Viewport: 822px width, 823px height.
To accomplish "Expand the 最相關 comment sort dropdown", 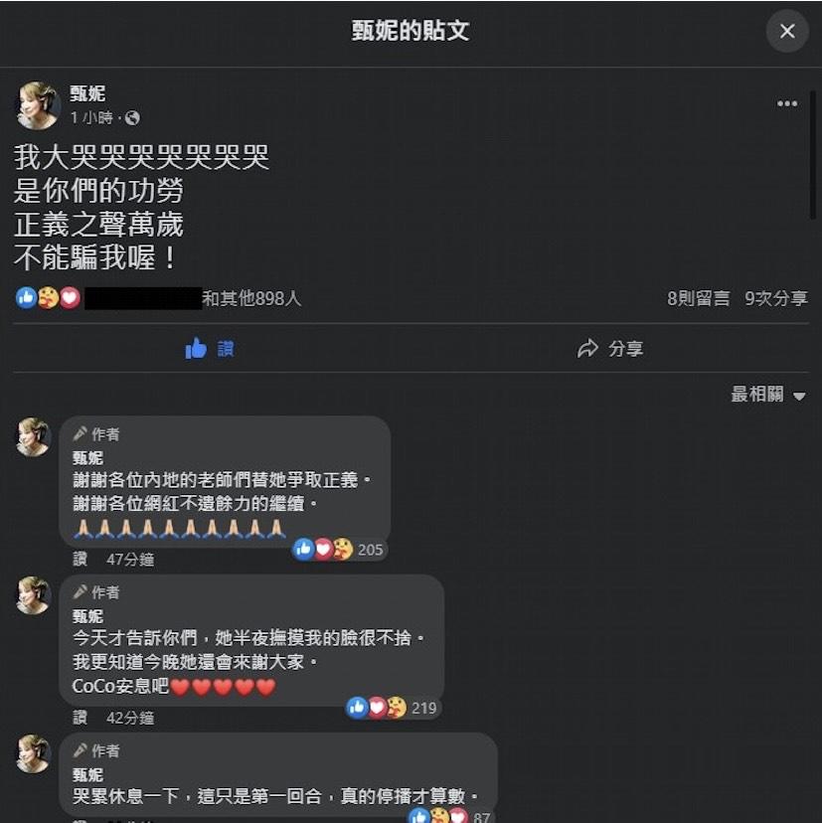I will coord(768,395).
